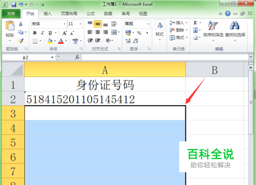Click the cell borders icon
Image resolution: width=256 pixels, height=185 pixels.
[x=35, y=41]
